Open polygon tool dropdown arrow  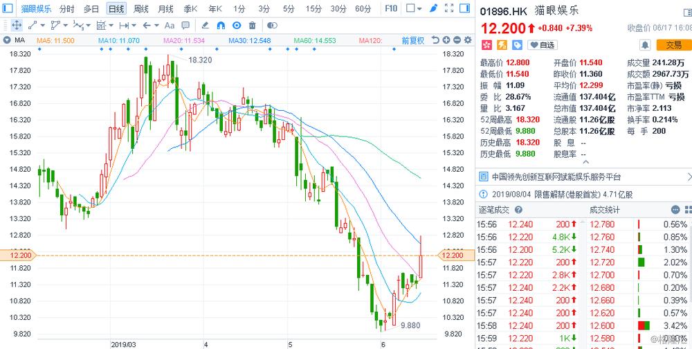[65, 26]
